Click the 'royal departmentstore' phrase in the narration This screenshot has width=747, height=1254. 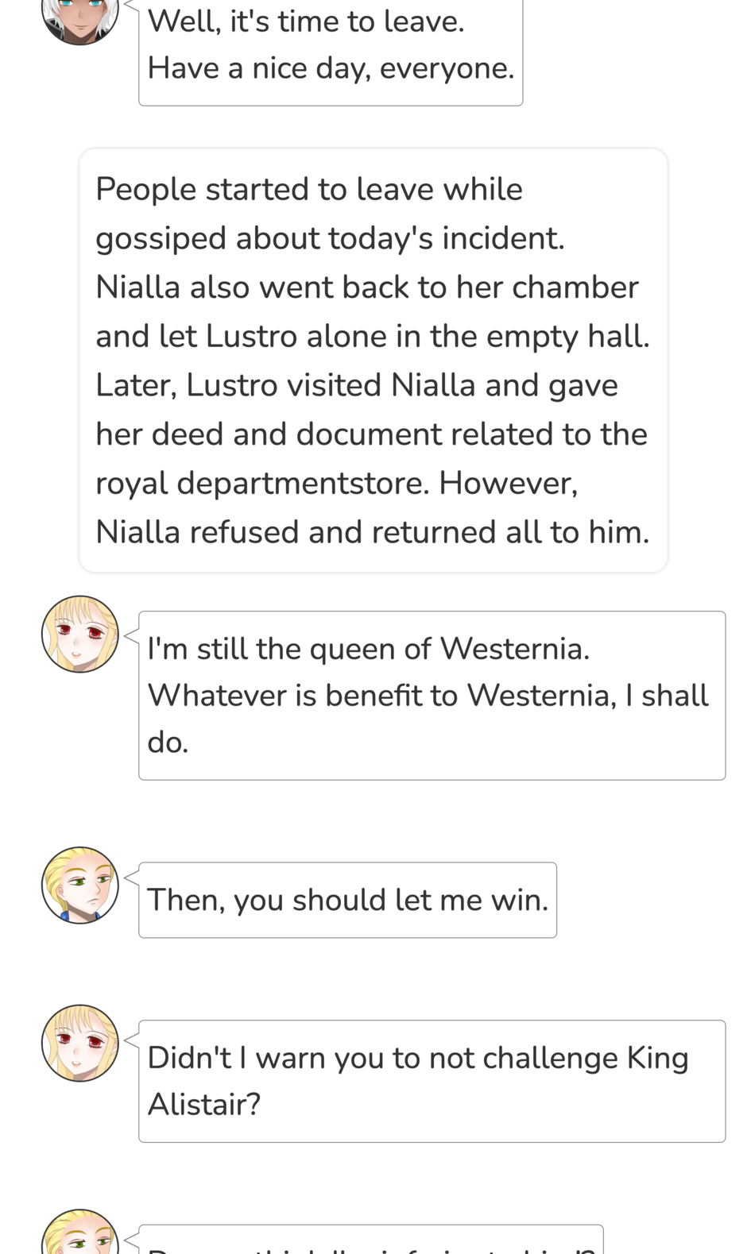pos(262,483)
